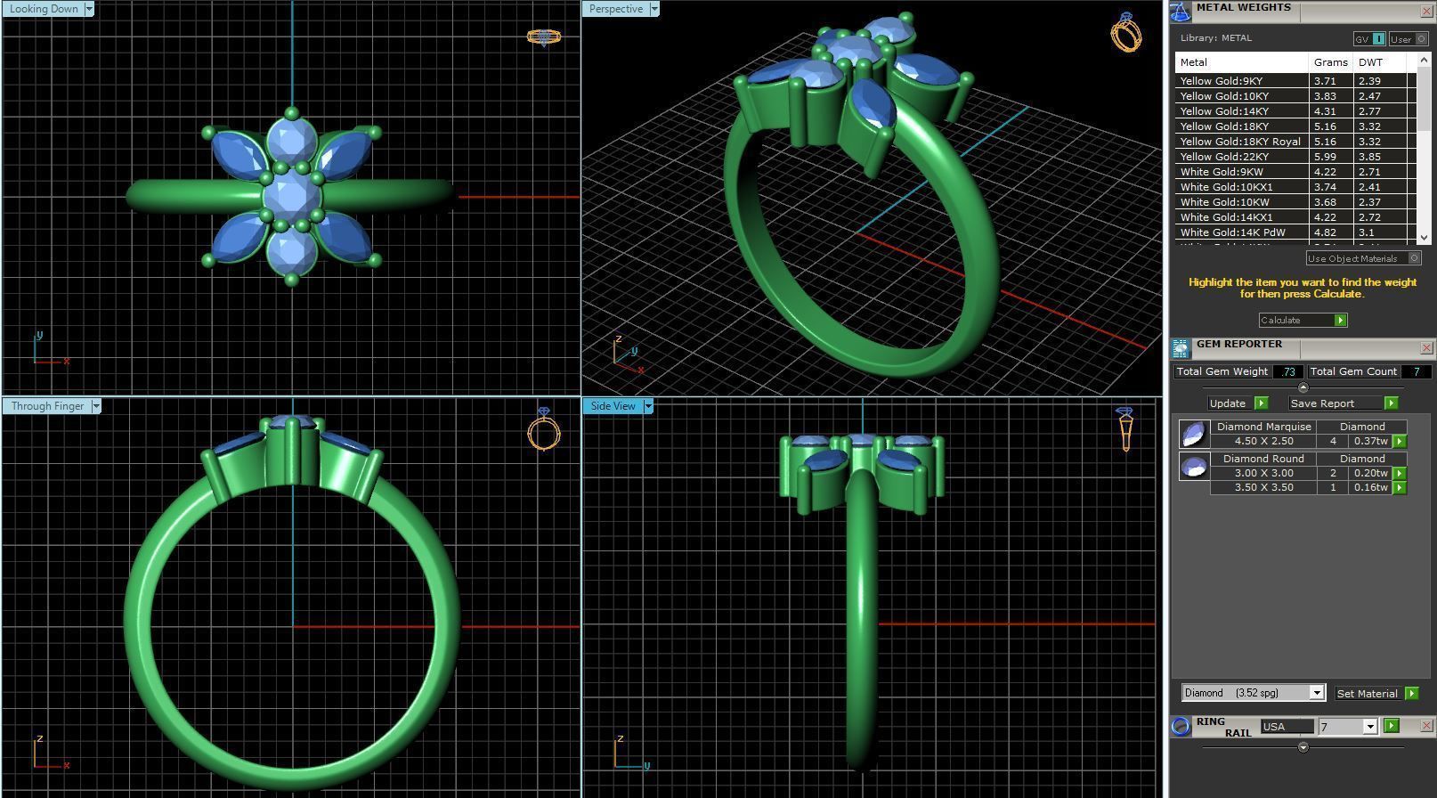Screen dimensions: 1437x798
Task: Select the Yellow Gold:14KY row
Action: [x=1295, y=111]
